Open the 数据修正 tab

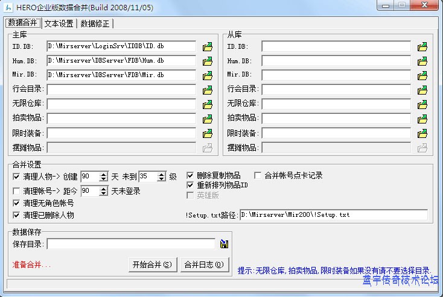[95, 23]
